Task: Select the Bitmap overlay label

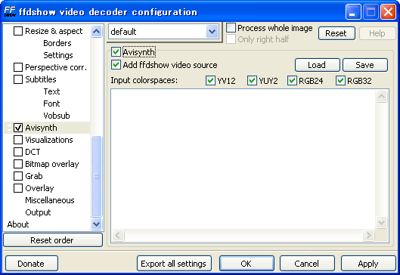Action: (52, 164)
